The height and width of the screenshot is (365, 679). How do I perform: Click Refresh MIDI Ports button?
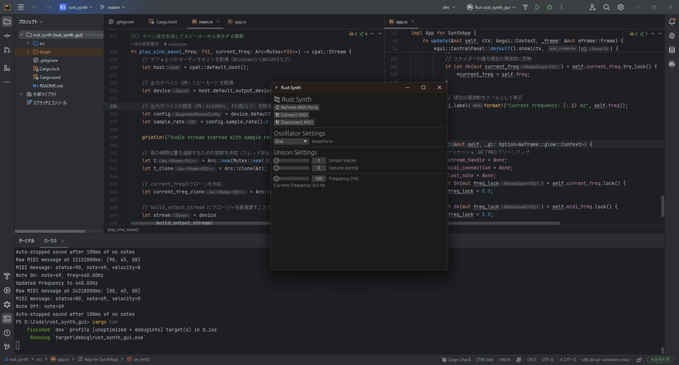pos(297,108)
